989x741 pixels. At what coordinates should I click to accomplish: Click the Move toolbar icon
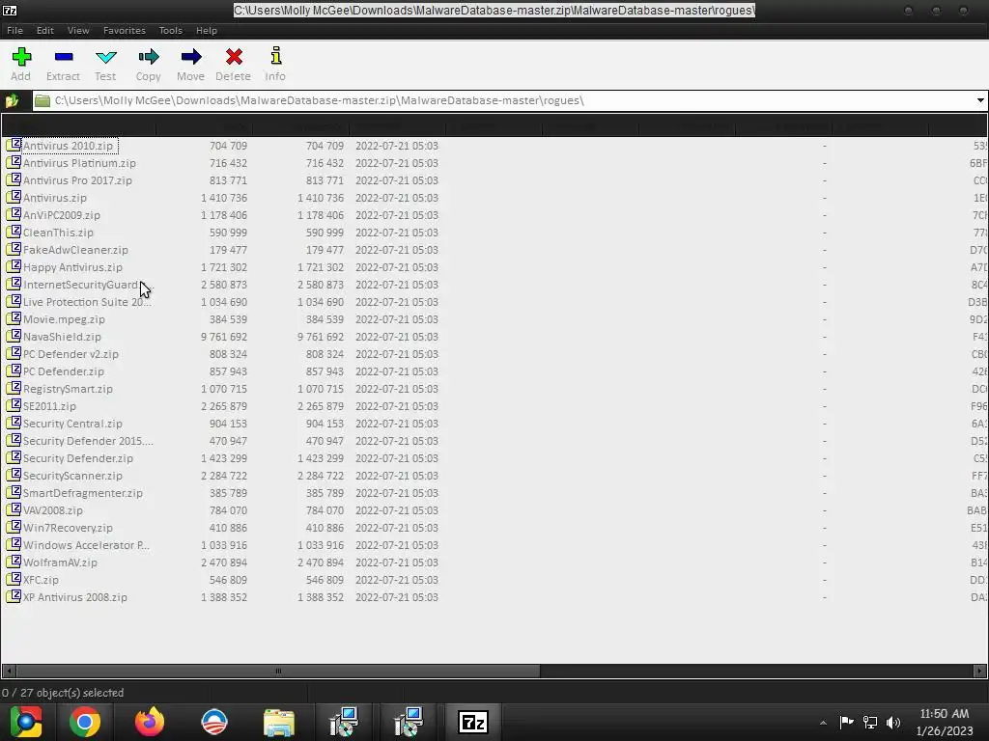click(191, 57)
